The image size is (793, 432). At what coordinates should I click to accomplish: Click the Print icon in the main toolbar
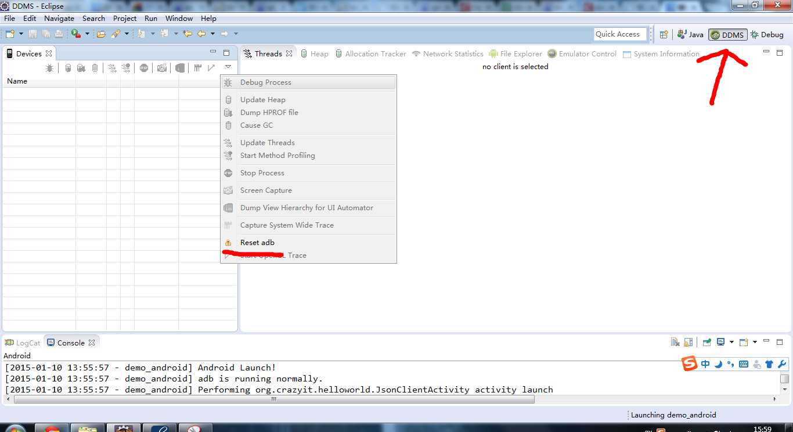[x=59, y=34]
